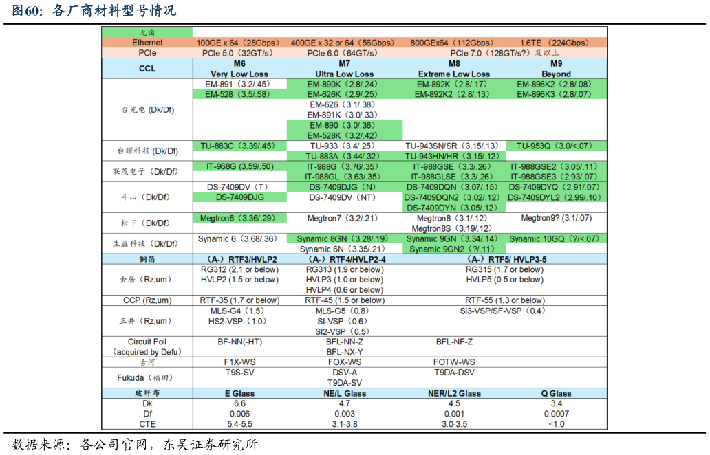Click the "TU-883C (3.39/.45)" green cell
710x455 pixels.
coord(238,146)
